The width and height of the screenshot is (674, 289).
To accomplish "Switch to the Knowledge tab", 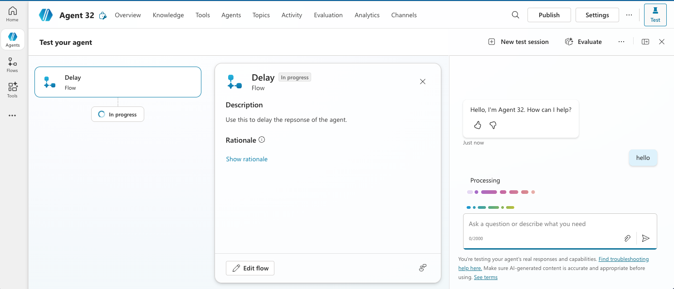I will coord(168,15).
